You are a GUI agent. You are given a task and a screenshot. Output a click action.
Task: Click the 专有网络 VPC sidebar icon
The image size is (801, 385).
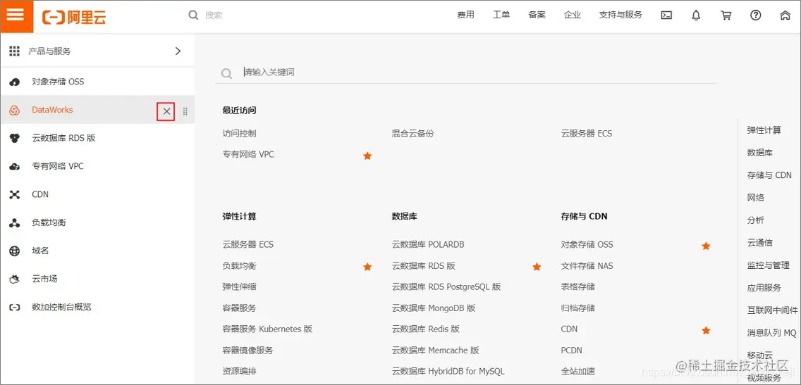click(15, 166)
